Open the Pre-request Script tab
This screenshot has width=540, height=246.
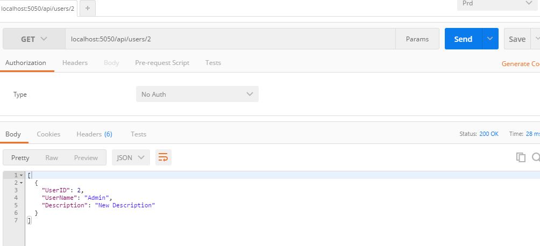click(x=162, y=63)
